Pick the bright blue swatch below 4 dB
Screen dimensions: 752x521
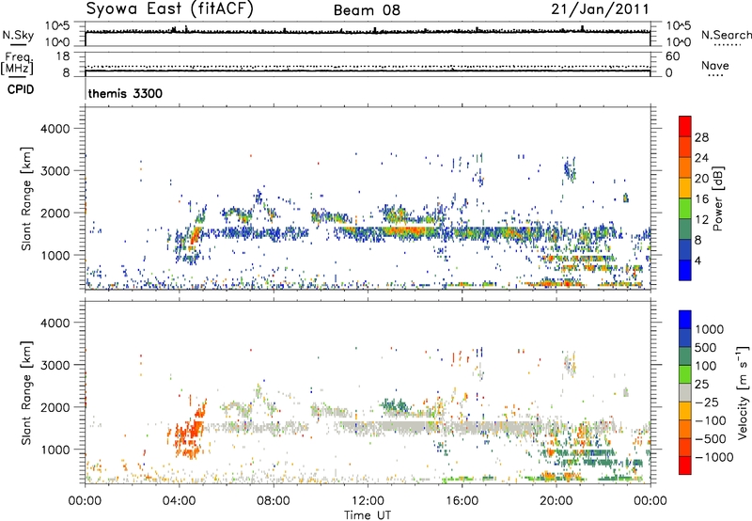[685, 270]
